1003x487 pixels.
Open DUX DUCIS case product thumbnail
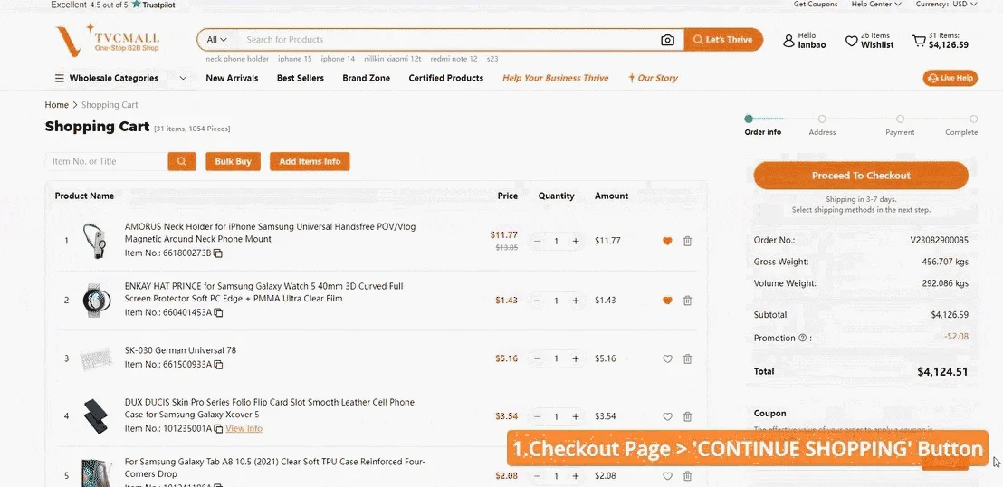[x=97, y=416]
